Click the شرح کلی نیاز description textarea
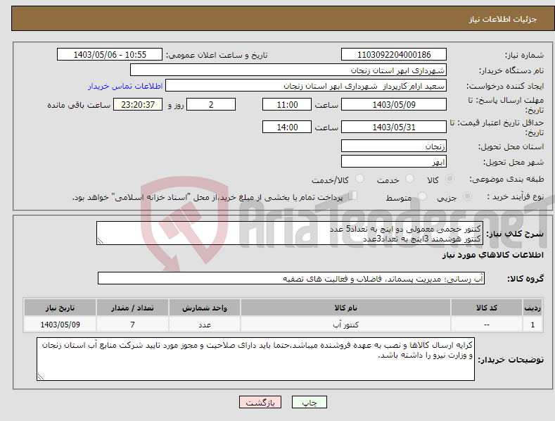 (x=290, y=233)
